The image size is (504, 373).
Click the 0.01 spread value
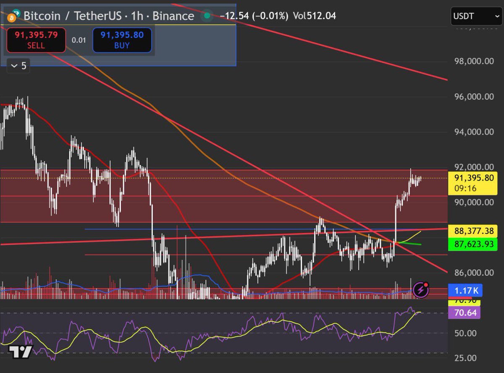(x=79, y=40)
